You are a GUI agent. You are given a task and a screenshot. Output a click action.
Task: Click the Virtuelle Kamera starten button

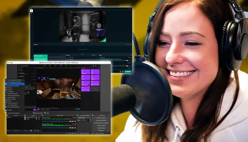click(101, 123)
